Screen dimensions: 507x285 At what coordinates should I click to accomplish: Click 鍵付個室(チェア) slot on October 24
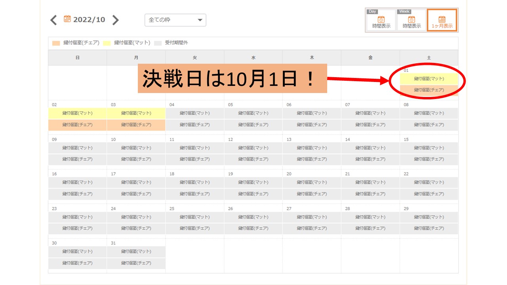pos(136,228)
